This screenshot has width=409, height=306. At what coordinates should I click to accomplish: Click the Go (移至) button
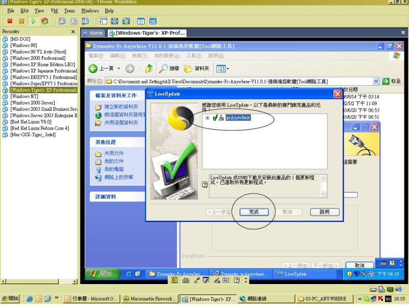pyautogui.click(x=392, y=81)
